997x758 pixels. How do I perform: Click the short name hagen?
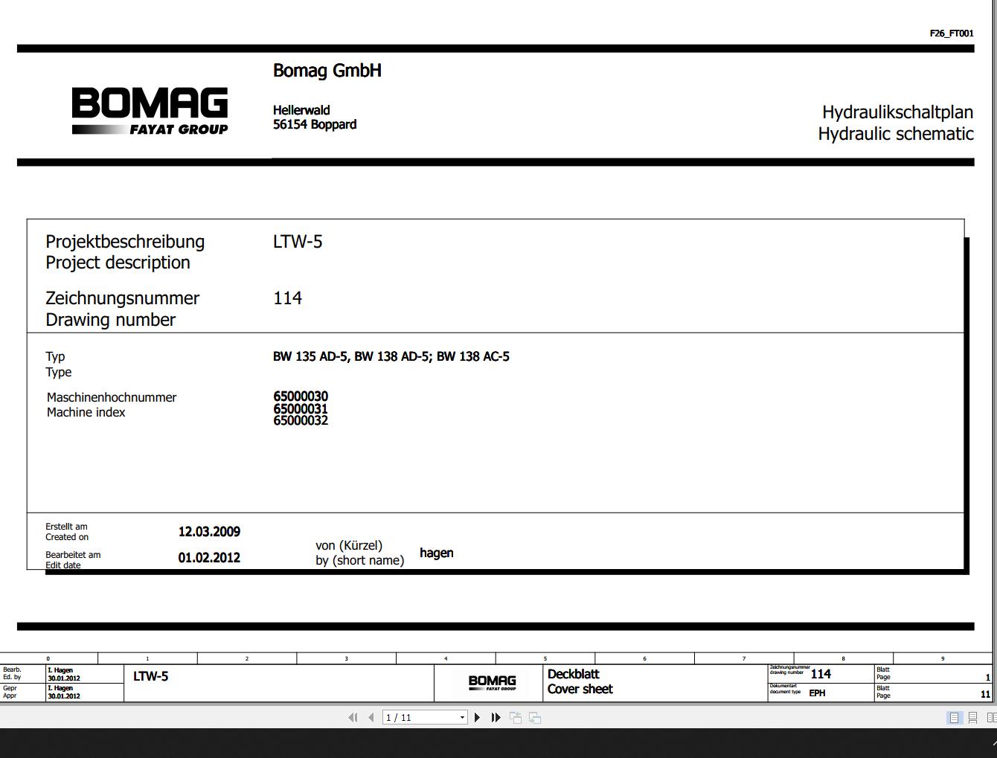tap(437, 553)
